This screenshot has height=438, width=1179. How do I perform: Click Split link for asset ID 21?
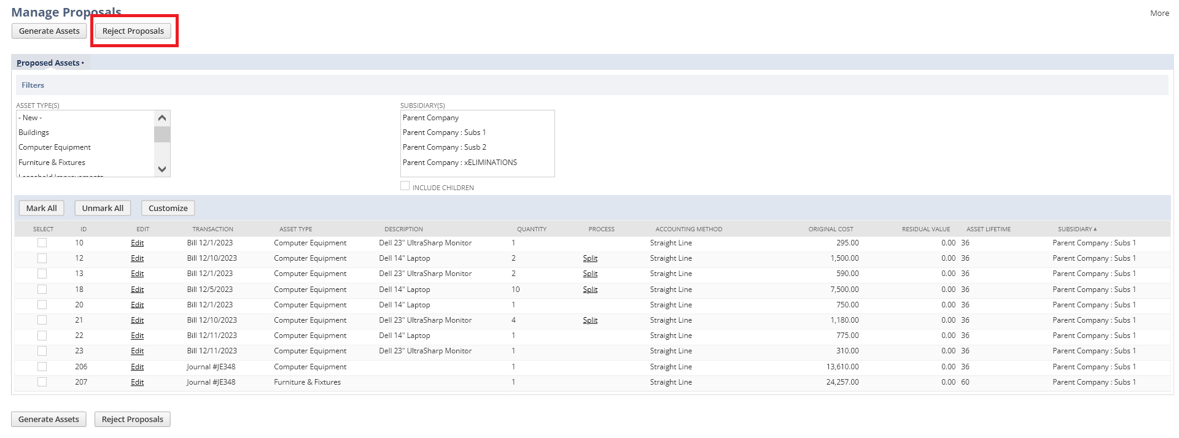590,320
